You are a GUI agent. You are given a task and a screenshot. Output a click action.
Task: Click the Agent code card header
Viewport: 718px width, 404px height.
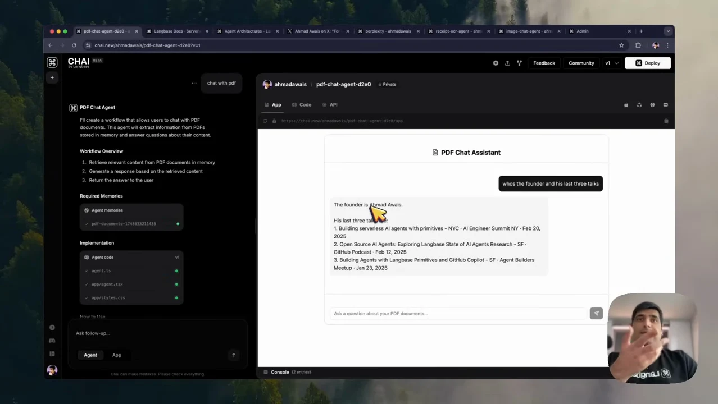tap(131, 258)
